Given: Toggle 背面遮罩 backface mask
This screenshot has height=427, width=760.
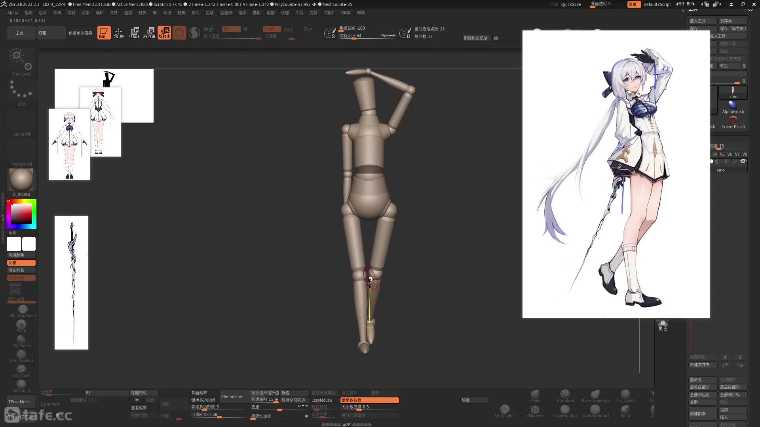Looking at the screenshot, I should 199,393.
